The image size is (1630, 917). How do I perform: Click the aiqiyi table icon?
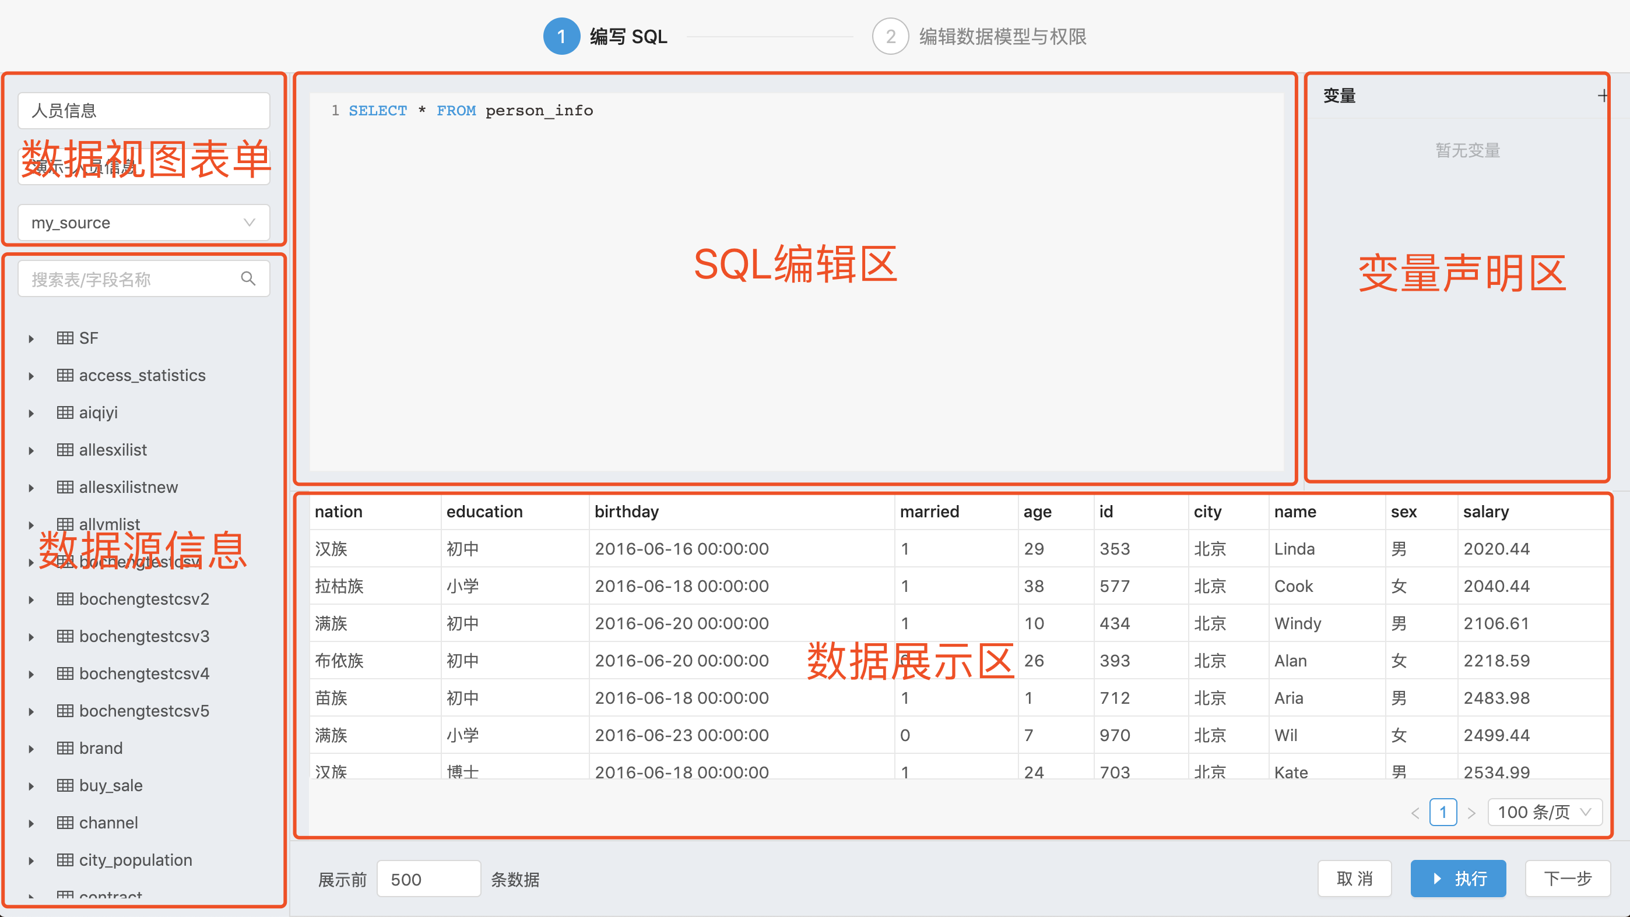pyautogui.click(x=65, y=412)
